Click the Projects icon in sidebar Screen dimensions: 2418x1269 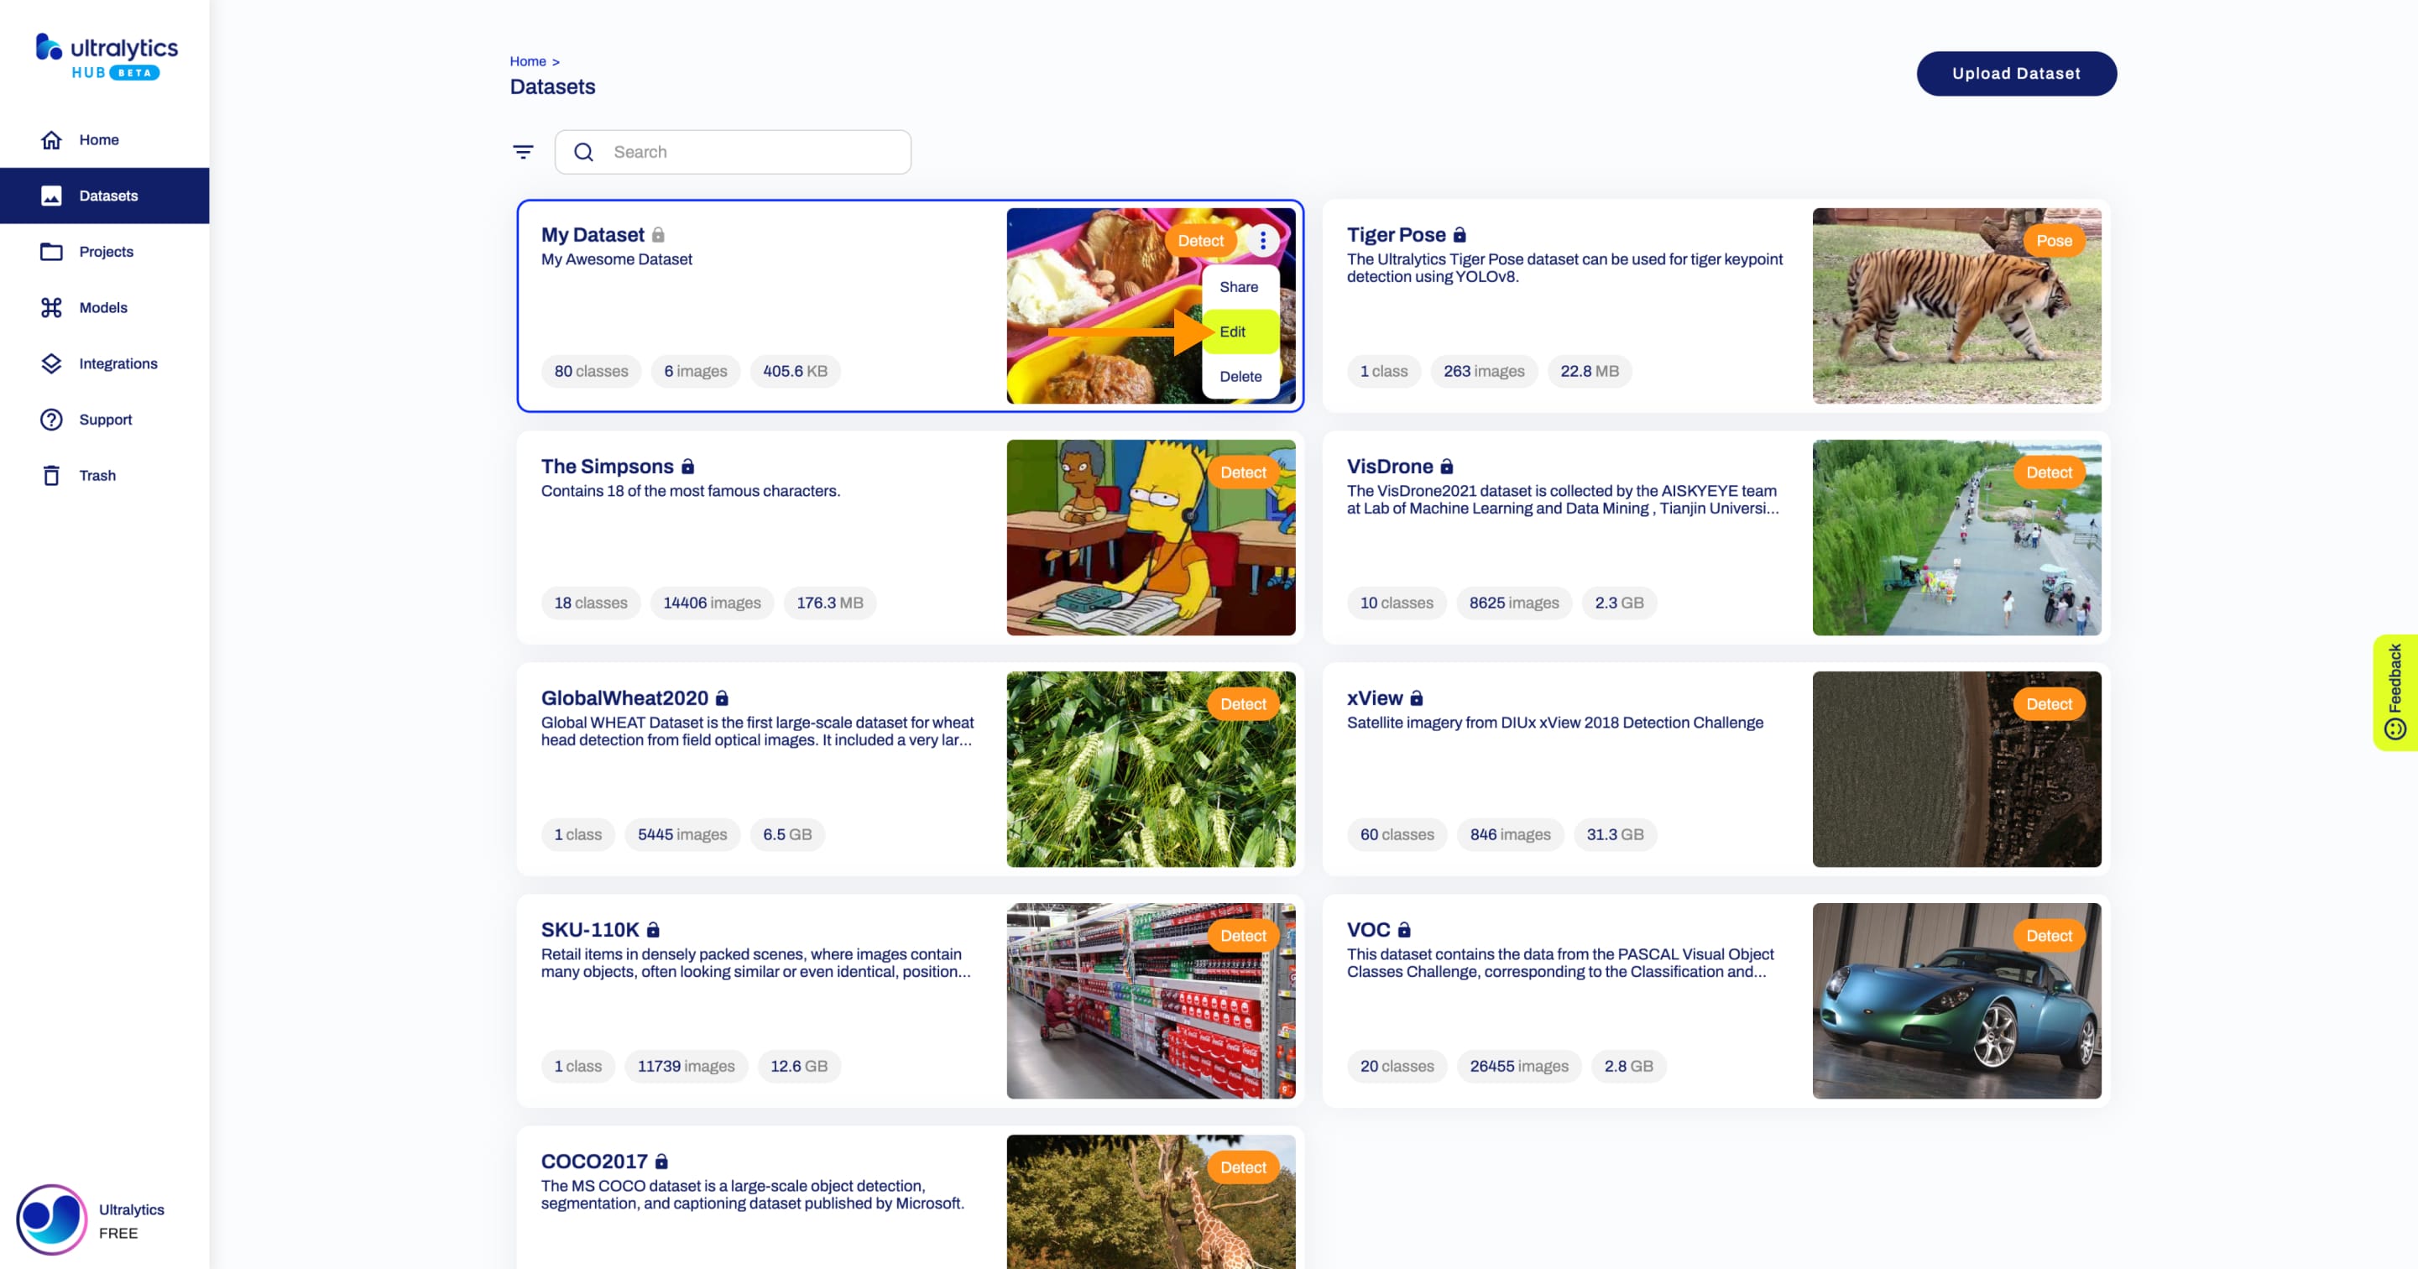(51, 249)
